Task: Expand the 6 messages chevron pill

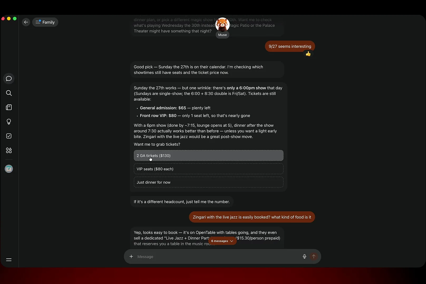Action: click(x=222, y=241)
